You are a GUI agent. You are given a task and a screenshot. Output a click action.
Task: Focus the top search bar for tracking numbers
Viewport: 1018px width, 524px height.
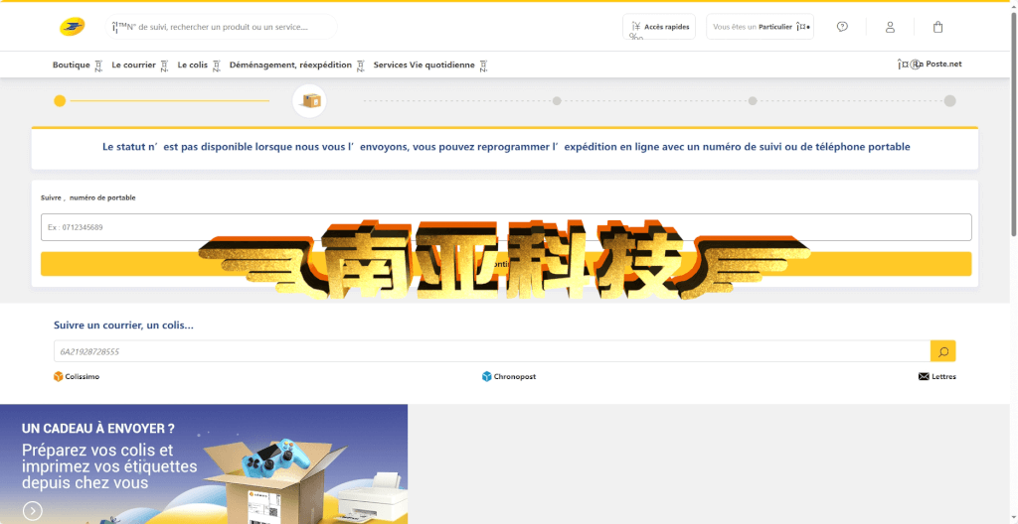tap(221, 27)
